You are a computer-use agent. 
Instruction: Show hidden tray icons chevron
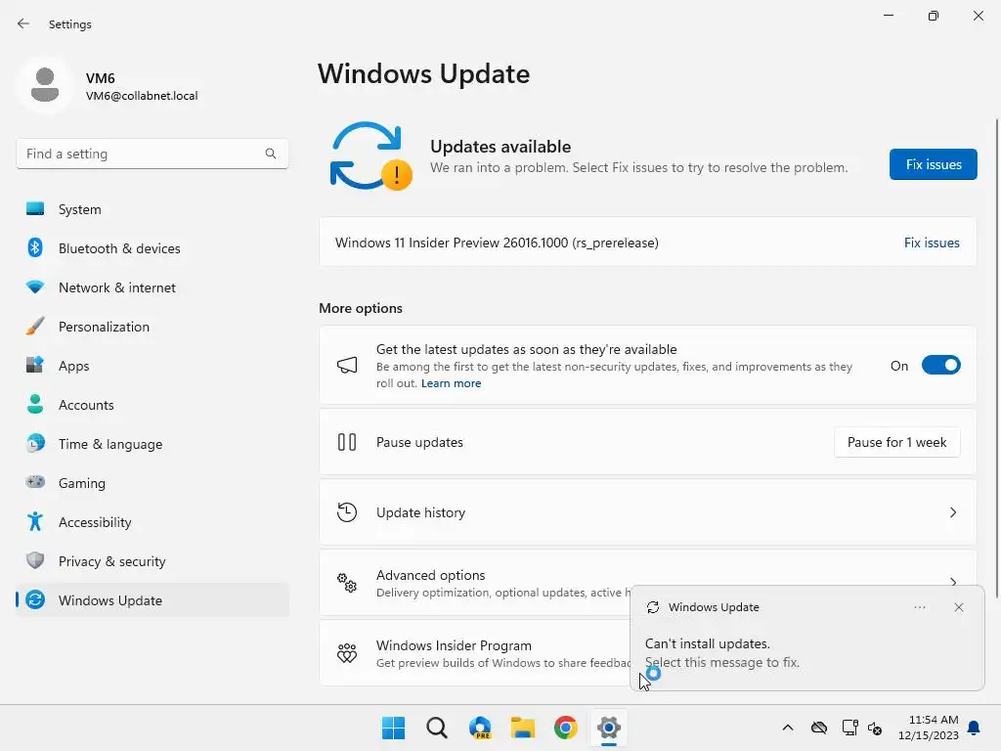tap(788, 728)
